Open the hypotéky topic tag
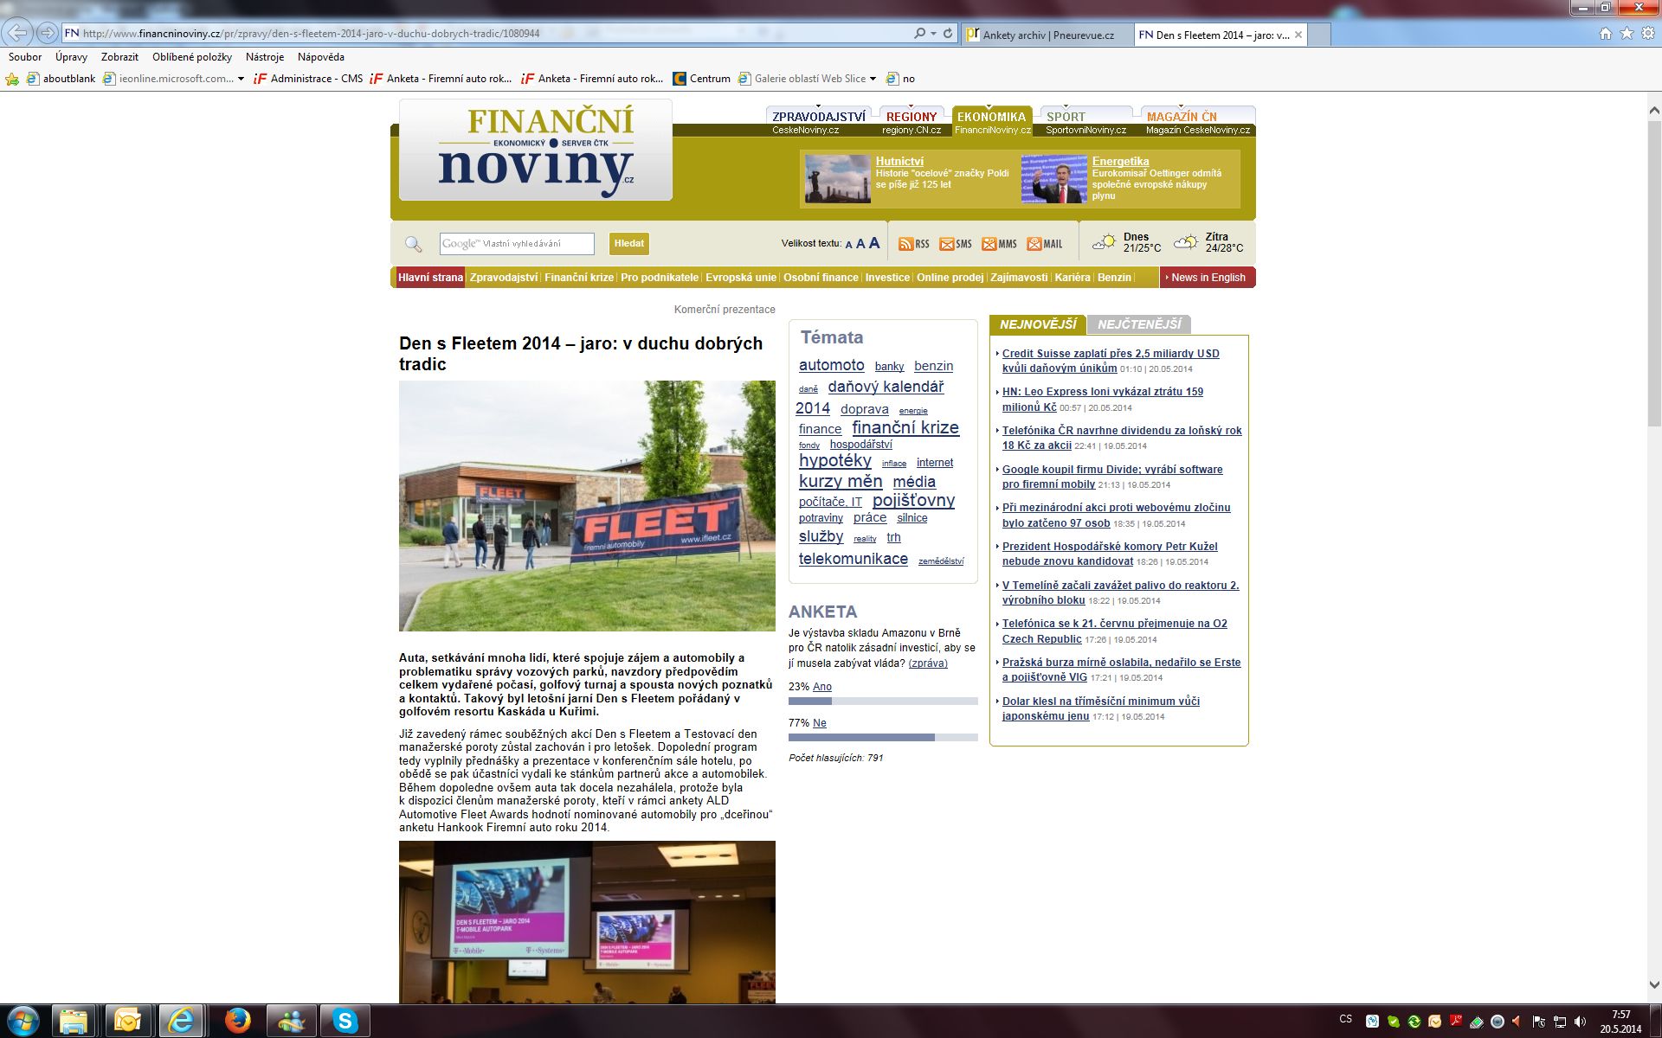This screenshot has height=1038, width=1662. pyautogui.click(x=834, y=460)
